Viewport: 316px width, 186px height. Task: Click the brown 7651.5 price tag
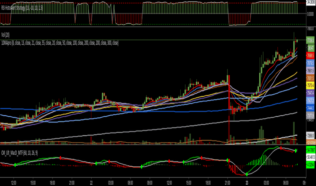(x=310, y=78)
